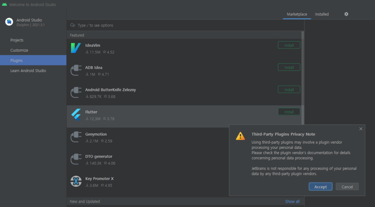Screen dimensions: 375x207
Task: Click the plugin list vertical scrollbar
Action: click(x=303, y=77)
